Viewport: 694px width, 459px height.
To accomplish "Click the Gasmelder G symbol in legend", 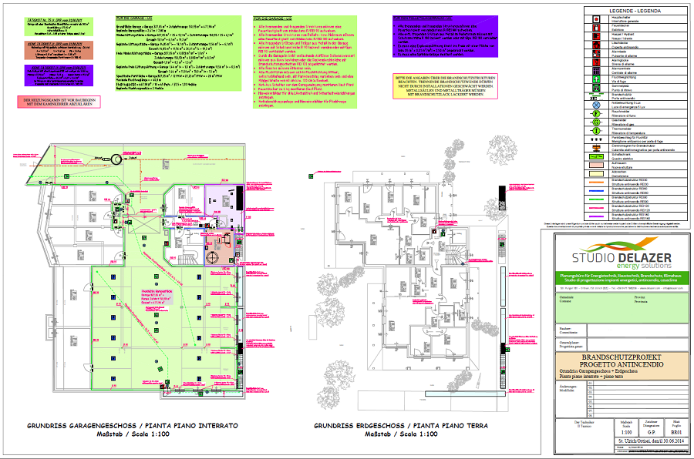I will [x=596, y=121].
